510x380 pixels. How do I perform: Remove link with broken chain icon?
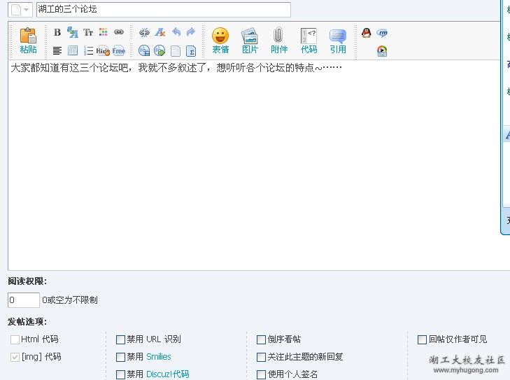coord(144,32)
